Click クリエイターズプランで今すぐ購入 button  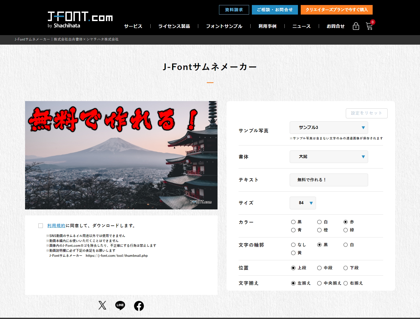[x=337, y=10]
